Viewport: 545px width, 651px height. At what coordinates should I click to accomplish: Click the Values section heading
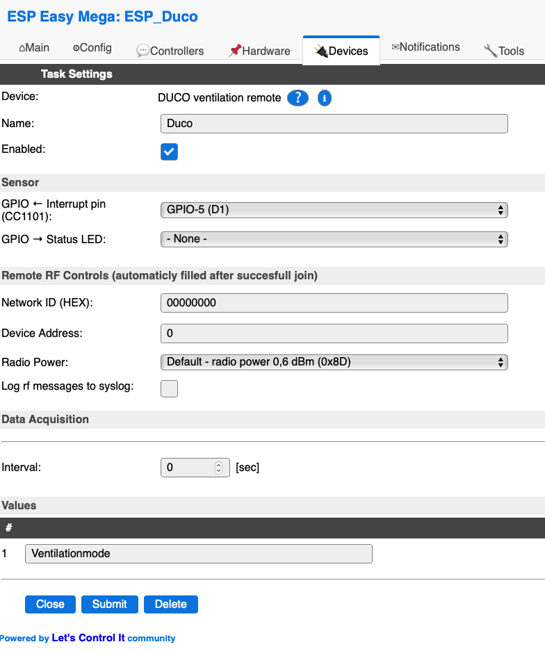(x=19, y=506)
